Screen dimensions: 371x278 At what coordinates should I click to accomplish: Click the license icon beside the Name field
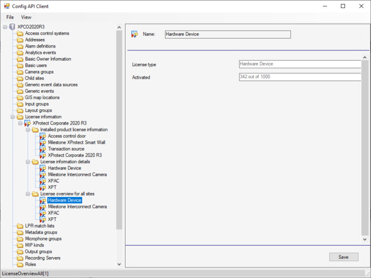pyautogui.click(x=134, y=34)
